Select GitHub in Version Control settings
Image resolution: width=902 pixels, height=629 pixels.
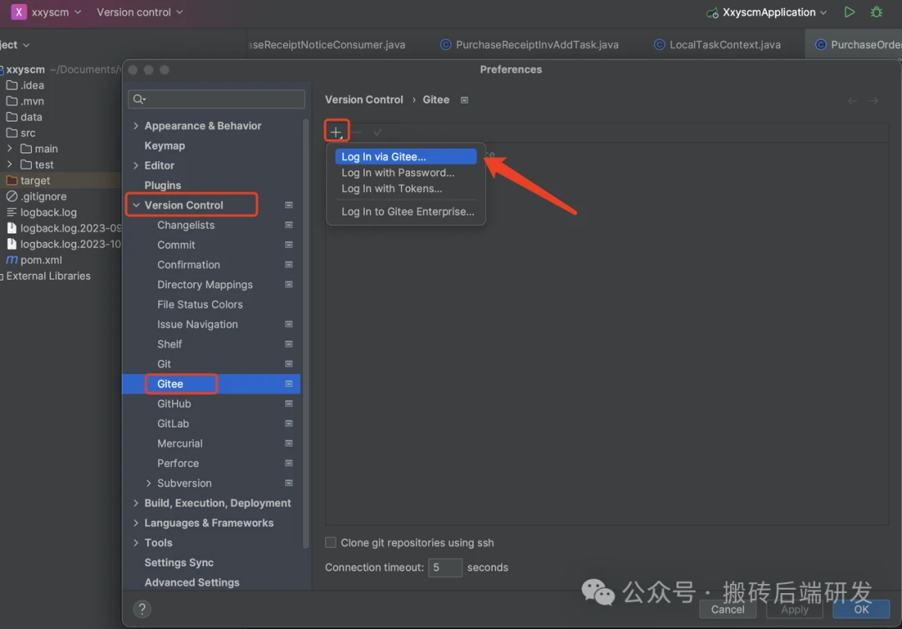pyautogui.click(x=175, y=403)
